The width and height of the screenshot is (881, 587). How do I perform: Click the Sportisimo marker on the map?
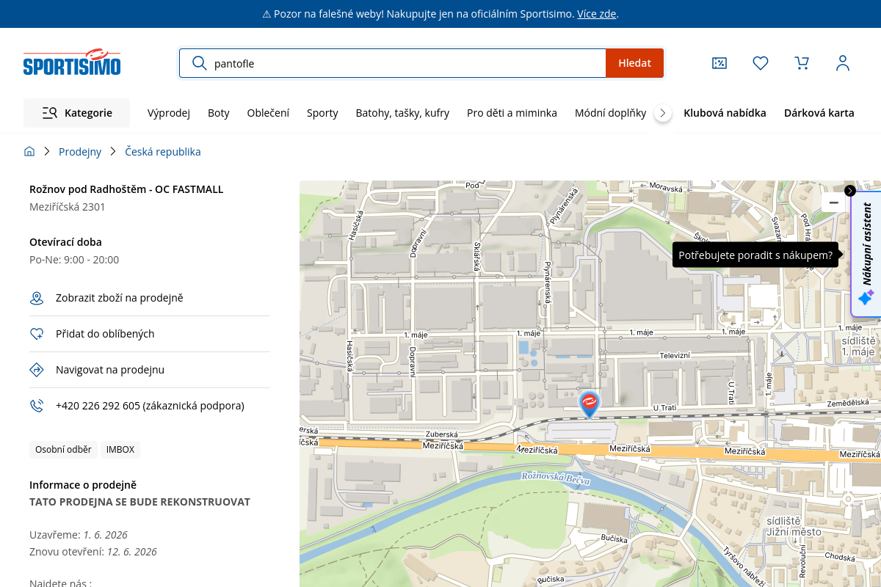(590, 404)
